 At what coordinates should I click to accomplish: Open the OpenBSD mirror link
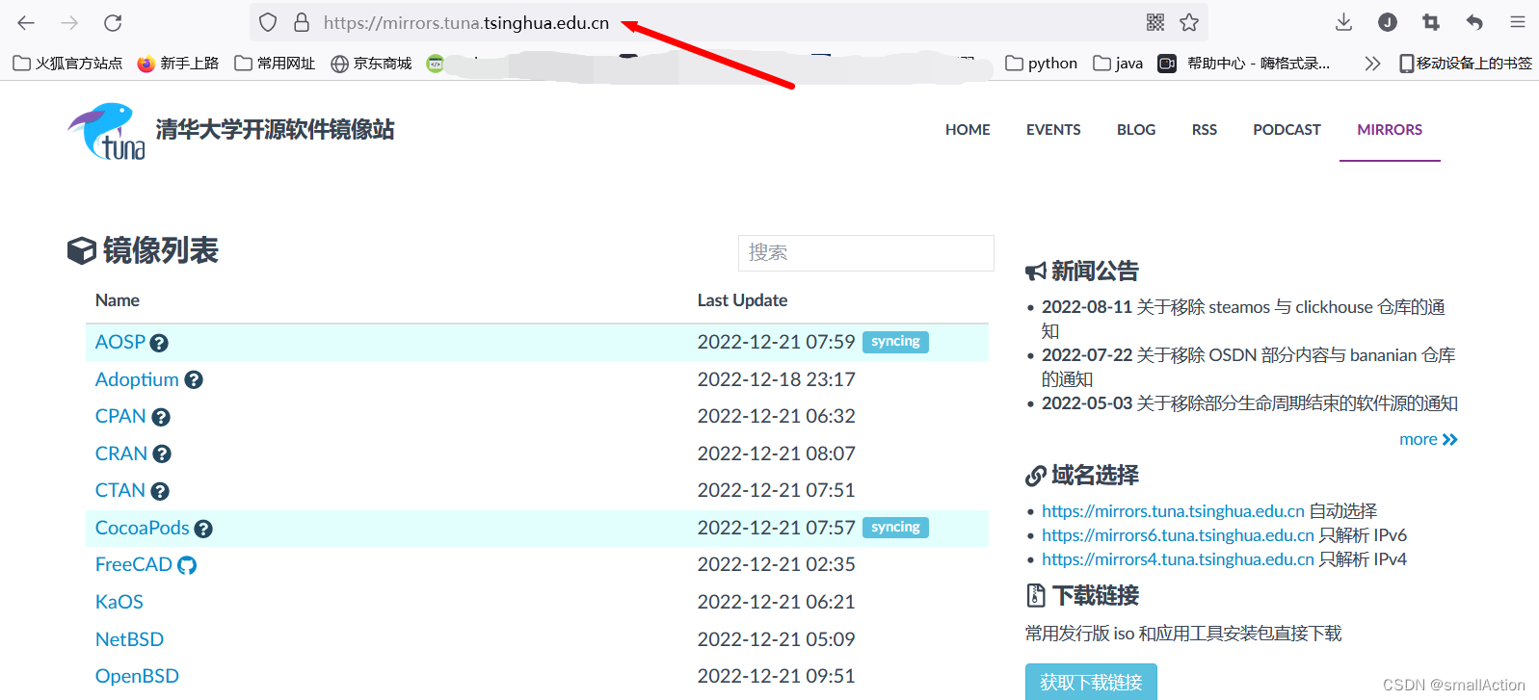pos(137,676)
